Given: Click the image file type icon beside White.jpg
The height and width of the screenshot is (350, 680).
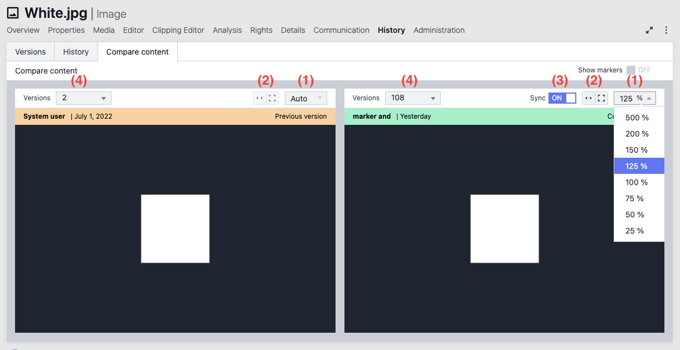Looking at the screenshot, I should point(12,12).
